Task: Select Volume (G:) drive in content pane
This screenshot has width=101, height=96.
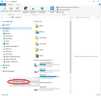Action: point(47,89)
